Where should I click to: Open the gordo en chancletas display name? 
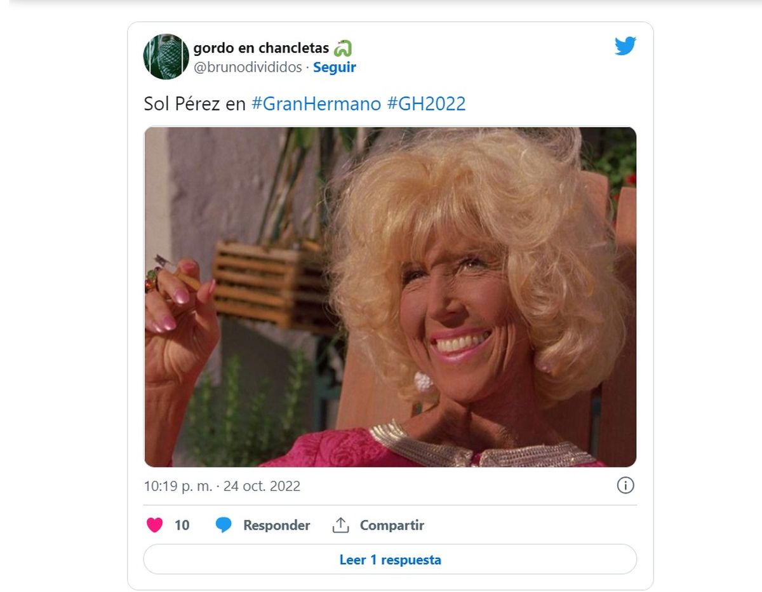pos(261,48)
